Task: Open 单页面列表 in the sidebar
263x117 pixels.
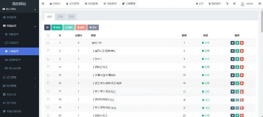Action: pyautogui.click(x=19, y=68)
